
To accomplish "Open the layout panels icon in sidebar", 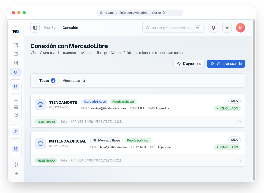I will click(16, 107).
